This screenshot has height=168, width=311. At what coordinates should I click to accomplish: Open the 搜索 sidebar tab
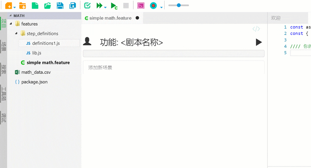point(4,69)
